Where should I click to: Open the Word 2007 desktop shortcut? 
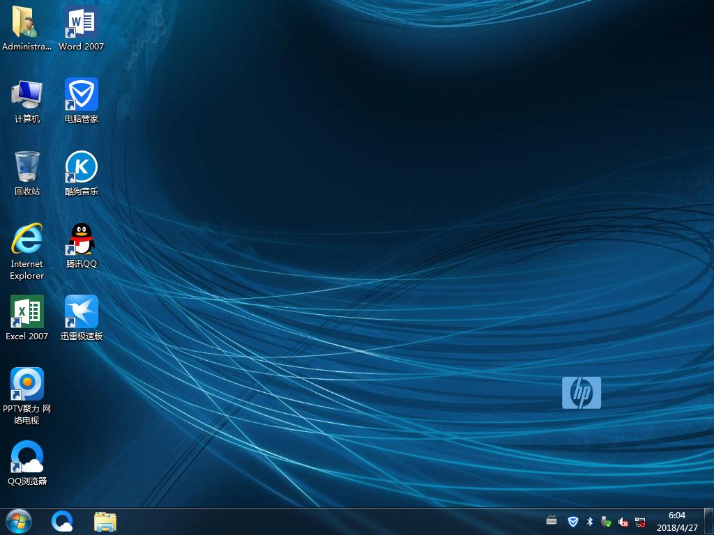81,22
